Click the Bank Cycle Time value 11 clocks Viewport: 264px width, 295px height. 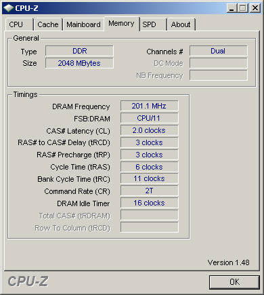click(x=149, y=178)
